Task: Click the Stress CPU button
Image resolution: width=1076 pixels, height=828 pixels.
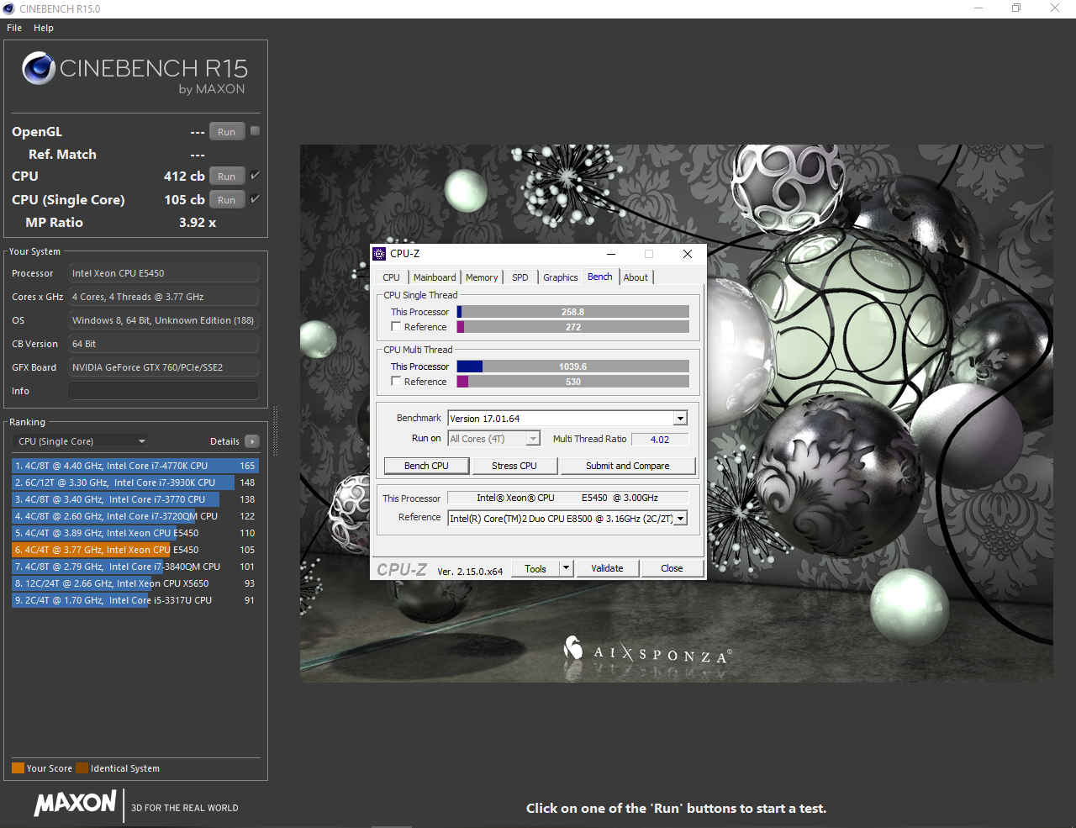Action: (x=514, y=466)
